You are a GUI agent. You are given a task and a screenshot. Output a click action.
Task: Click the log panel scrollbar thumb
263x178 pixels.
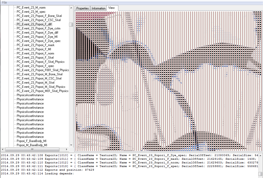coord(260,174)
